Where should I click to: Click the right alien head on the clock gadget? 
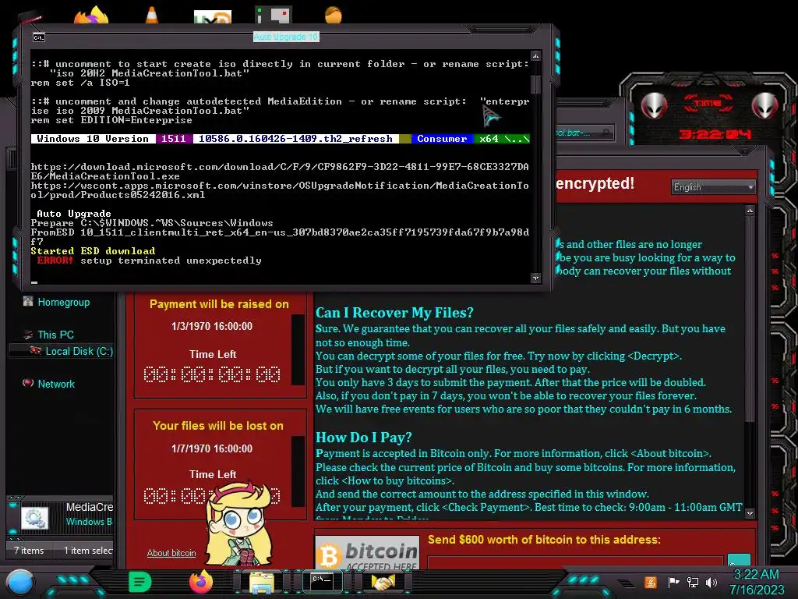(764, 106)
